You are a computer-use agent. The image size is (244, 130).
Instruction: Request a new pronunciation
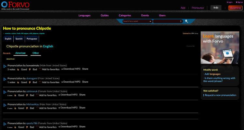220,95
